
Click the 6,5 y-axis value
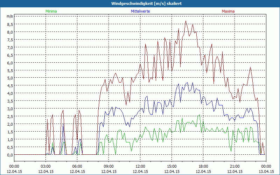[x=10, y=55]
